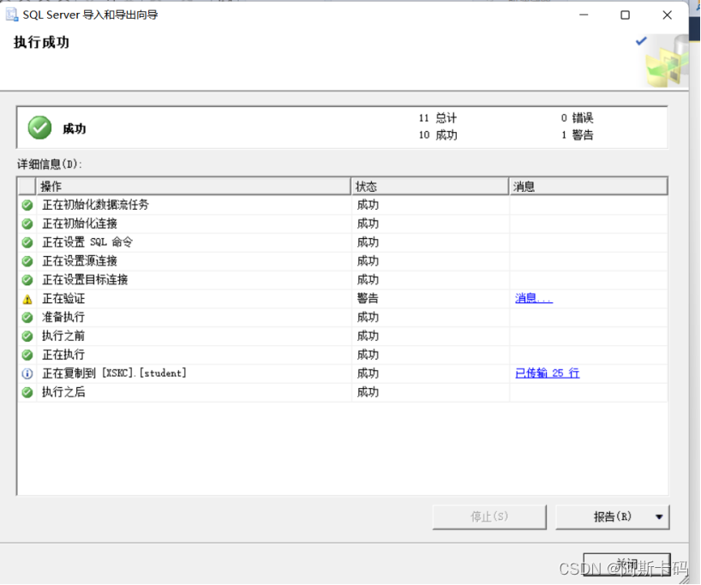Viewport: 701px width, 585px height.
Task: Click the 消息 column header
Action: (589, 187)
